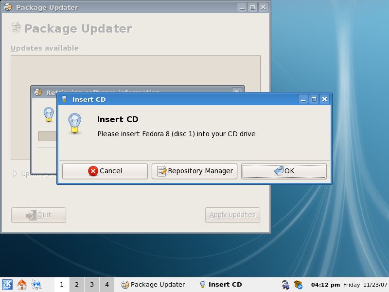
Task: Click the Retrieving dialog title bar icon
Action: 38,92
